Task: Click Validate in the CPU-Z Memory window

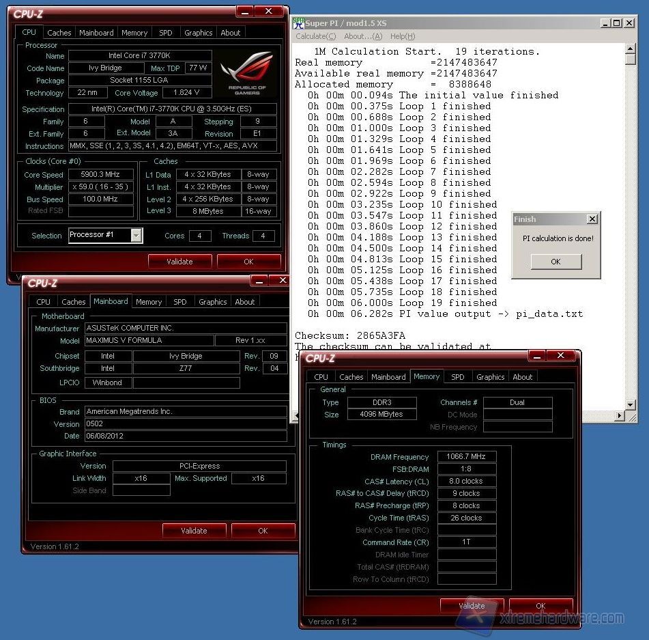Action: pos(472,606)
